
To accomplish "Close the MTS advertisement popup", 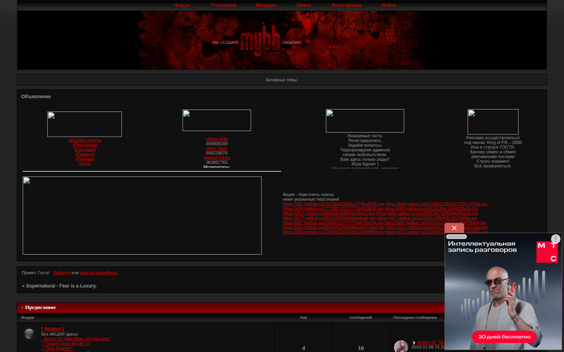I will pyautogui.click(x=454, y=228).
